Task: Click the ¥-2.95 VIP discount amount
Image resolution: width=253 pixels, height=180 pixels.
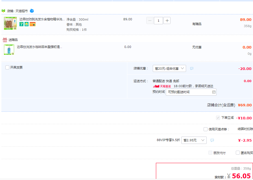Action: [245, 141]
